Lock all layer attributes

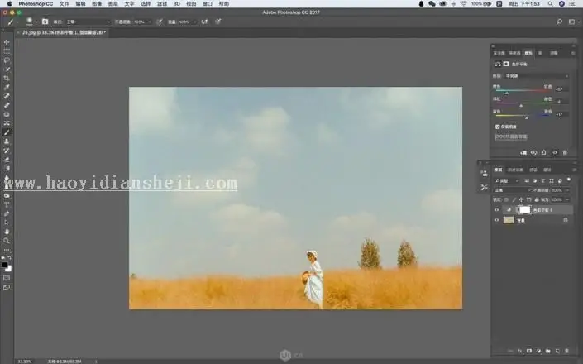[x=537, y=199]
